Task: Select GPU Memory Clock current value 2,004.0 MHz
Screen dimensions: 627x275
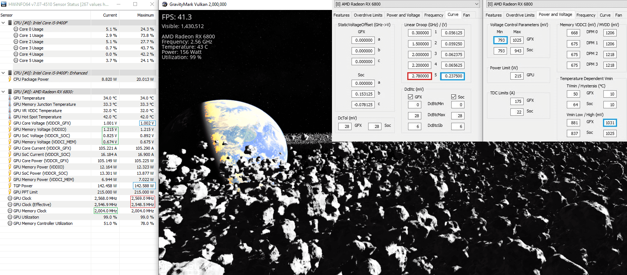Action: tap(106, 211)
